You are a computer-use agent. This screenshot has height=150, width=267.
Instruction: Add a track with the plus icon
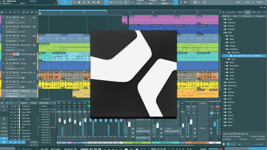tap(36, 12)
